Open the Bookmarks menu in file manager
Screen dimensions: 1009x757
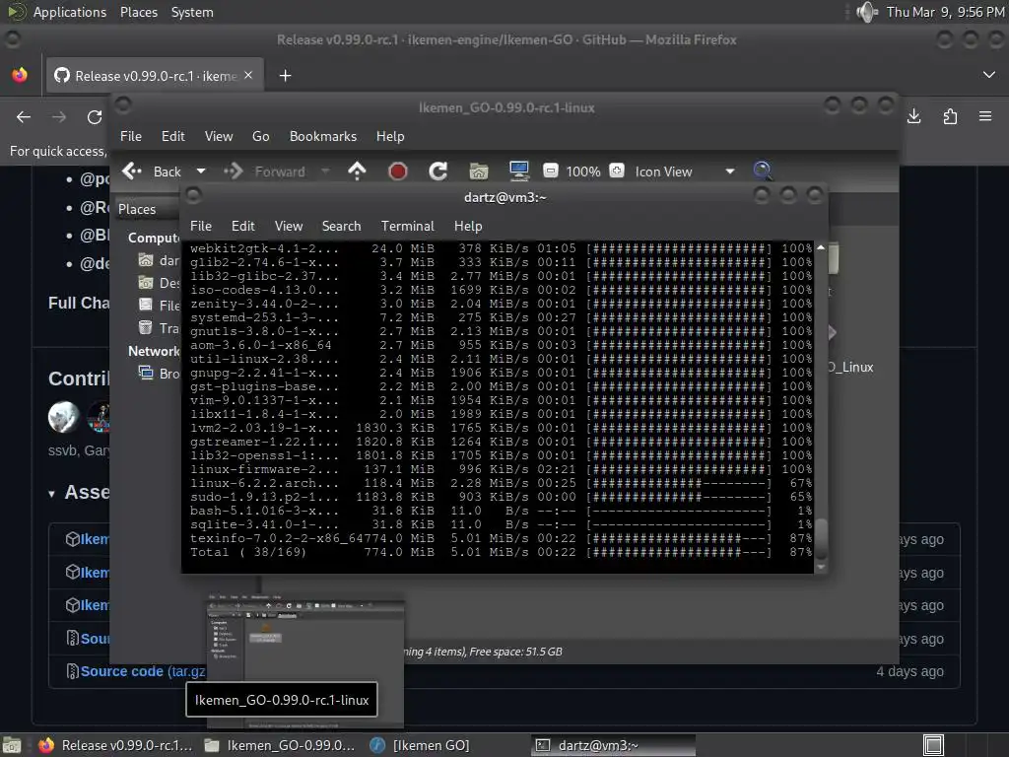coord(323,136)
